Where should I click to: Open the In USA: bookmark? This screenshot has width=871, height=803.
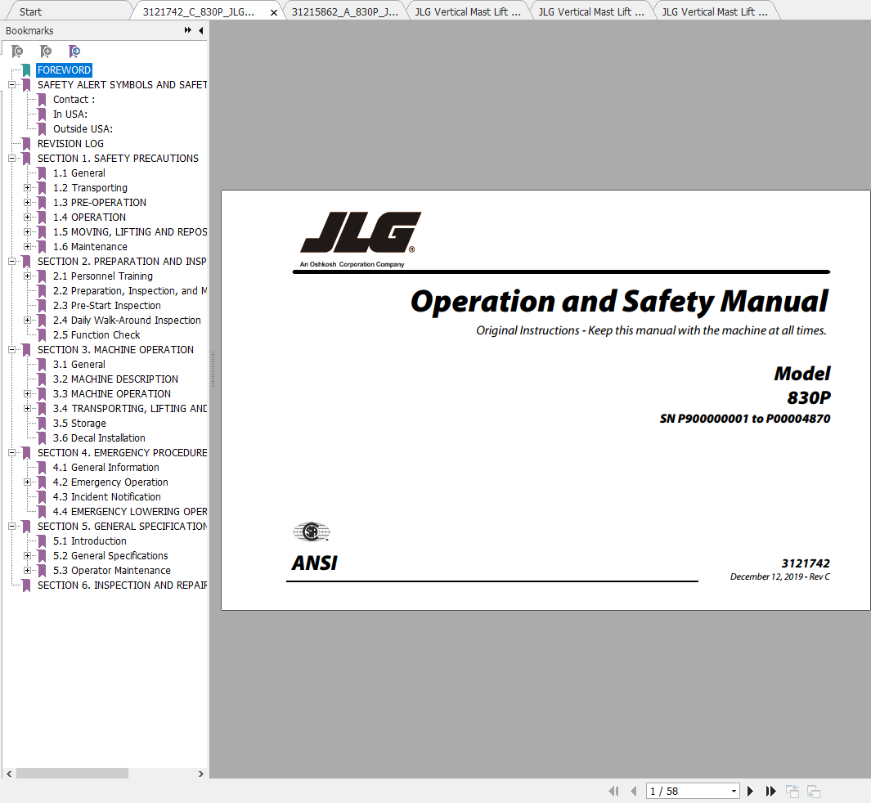point(70,114)
